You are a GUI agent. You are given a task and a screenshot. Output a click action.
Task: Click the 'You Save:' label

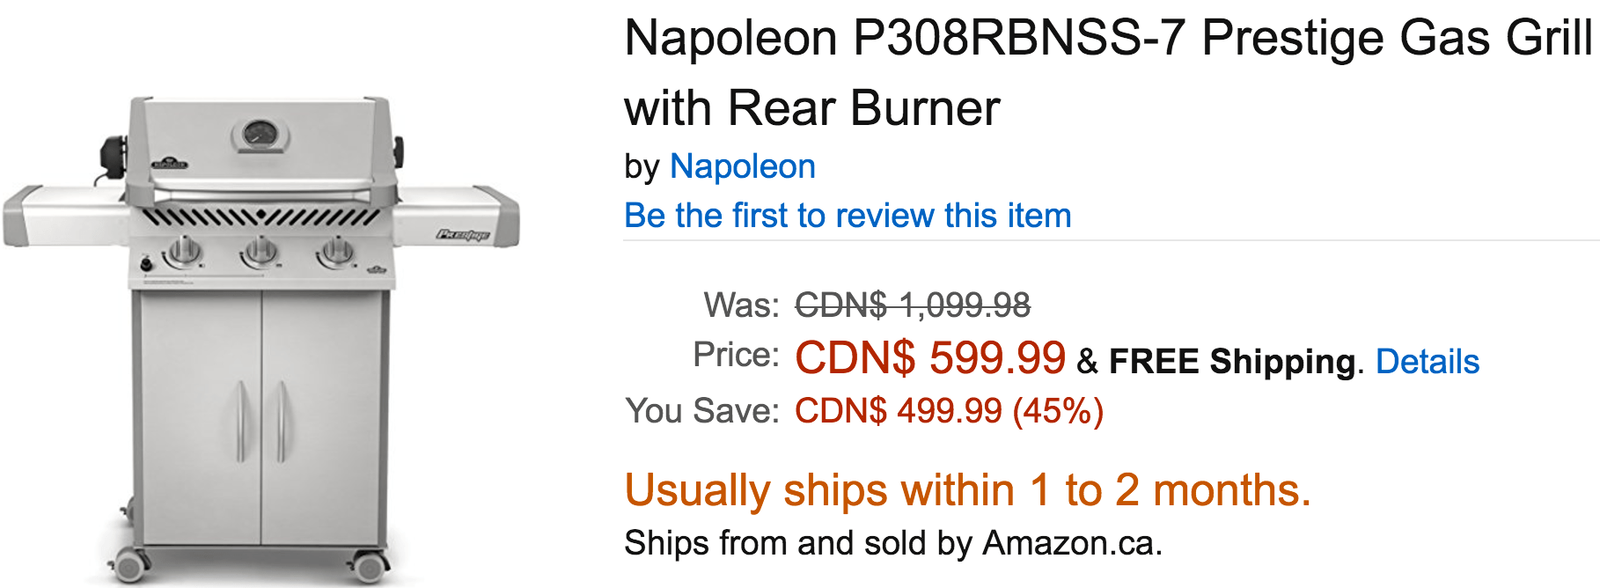click(702, 411)
